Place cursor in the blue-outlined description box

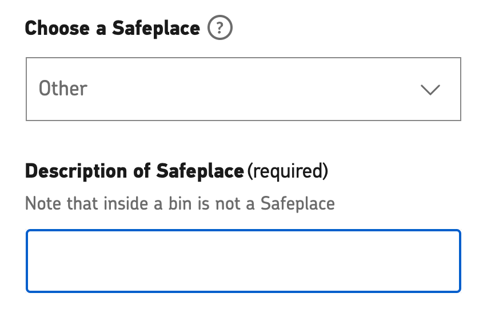(243, 261)
